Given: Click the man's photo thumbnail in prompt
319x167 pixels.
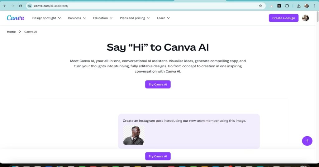Looking at the screenshot, I should point(134,135).
